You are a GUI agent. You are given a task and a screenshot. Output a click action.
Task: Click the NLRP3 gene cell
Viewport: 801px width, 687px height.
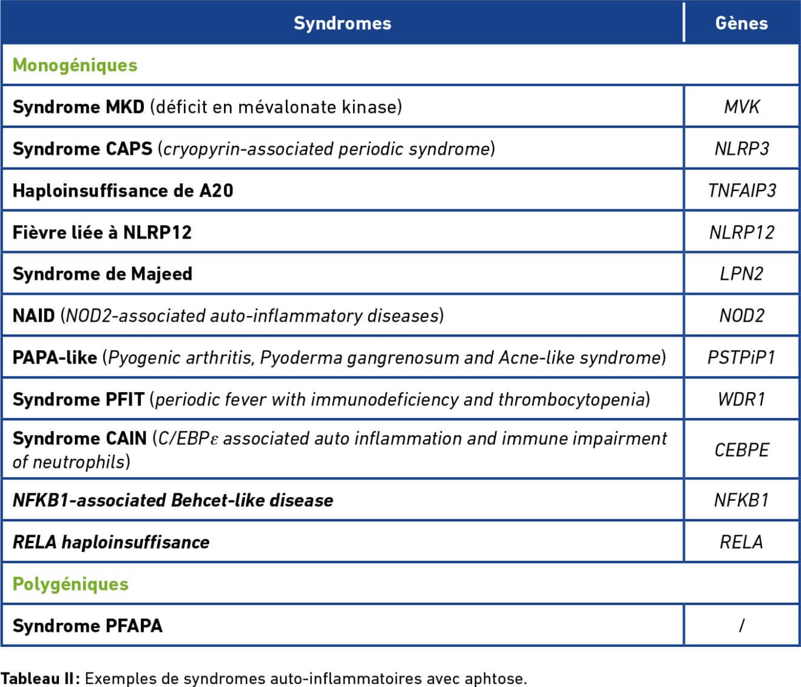[x=741, y=149]
